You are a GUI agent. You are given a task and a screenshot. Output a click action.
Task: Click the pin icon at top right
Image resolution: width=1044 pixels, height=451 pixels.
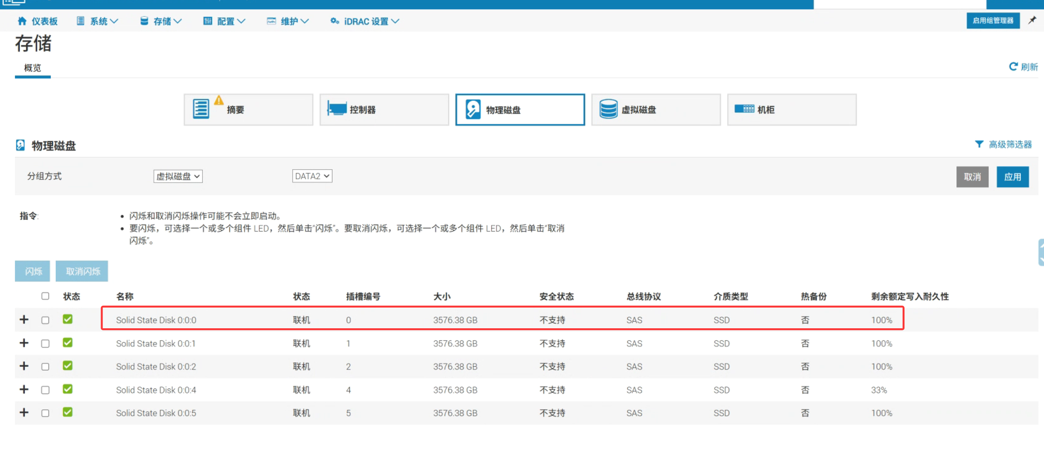tap(1032, 20)
